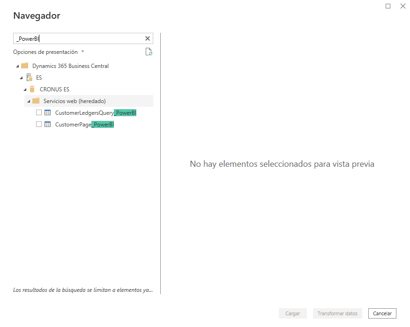Clear the search box with the X icon
410x327 pixels.
click(x=148, y=39)
